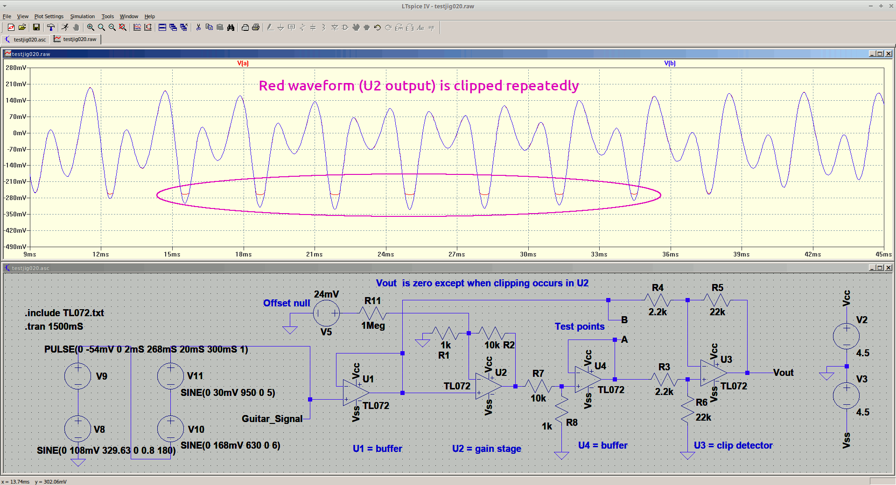Click the Zoom Full Extents icon
896x485 pixels.
click(123, 28)
